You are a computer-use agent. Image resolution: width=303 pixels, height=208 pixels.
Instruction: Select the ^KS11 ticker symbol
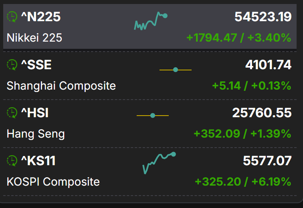click(38, 161)
